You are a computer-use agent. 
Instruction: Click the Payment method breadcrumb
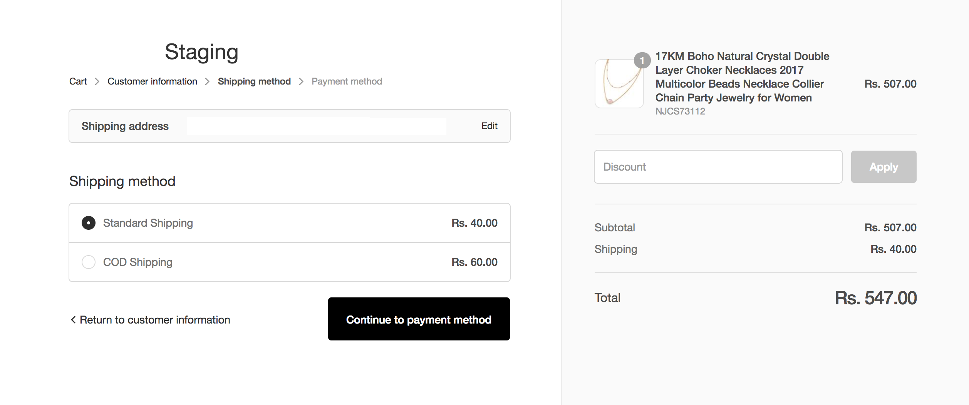click(347, 81)
